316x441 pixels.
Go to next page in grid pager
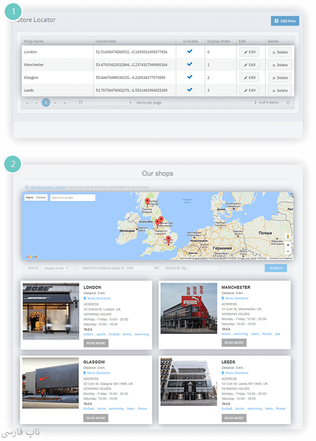point(56,103)
